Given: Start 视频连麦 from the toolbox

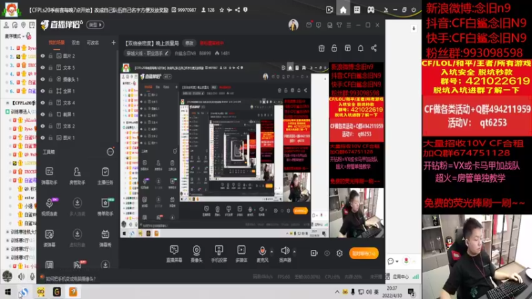Looking at the screenshot, I should 49,207.
